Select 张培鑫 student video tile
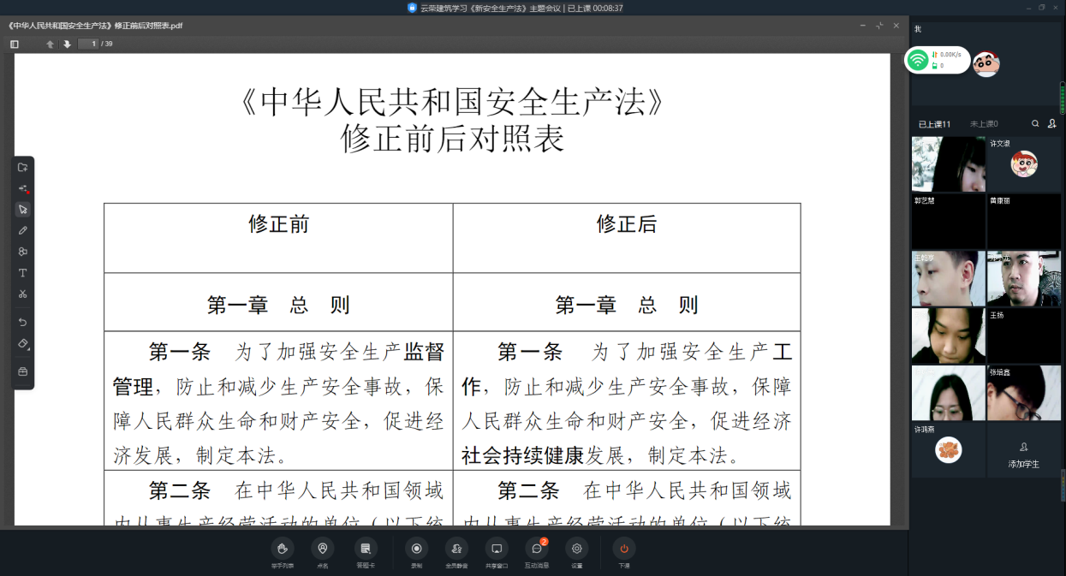The width and height of the screenshot is (1066, 576). pyautogui.click(x=1024, y=393)
